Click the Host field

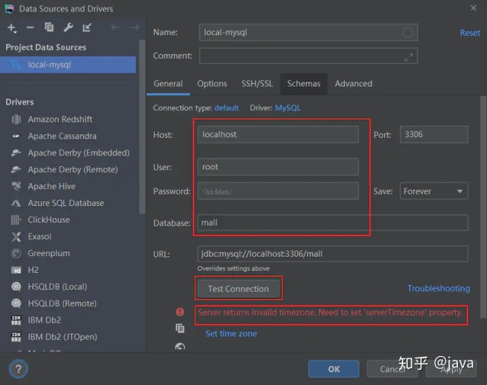point(278,134)
